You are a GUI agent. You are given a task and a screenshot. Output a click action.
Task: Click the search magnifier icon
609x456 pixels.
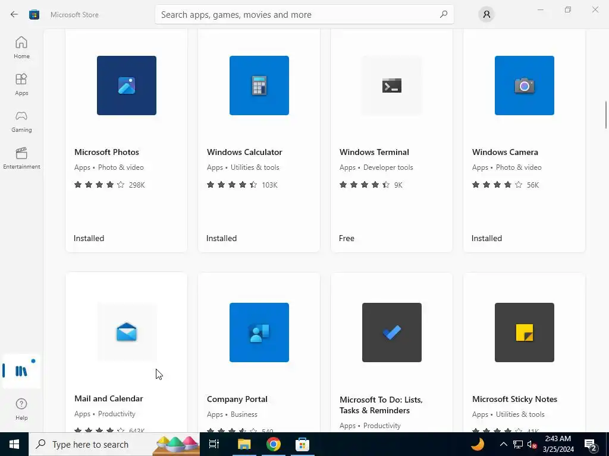point(444,14)
